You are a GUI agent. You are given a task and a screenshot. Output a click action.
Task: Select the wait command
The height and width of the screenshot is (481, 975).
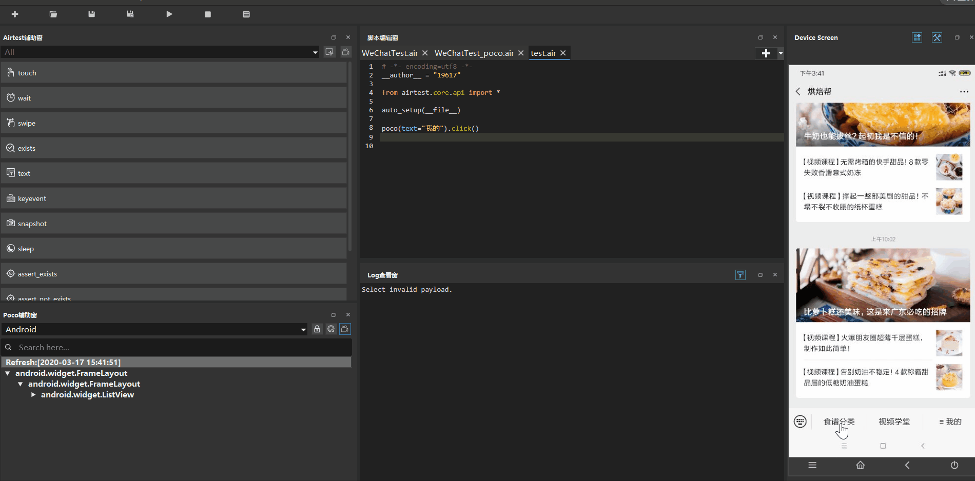[173, 98]
